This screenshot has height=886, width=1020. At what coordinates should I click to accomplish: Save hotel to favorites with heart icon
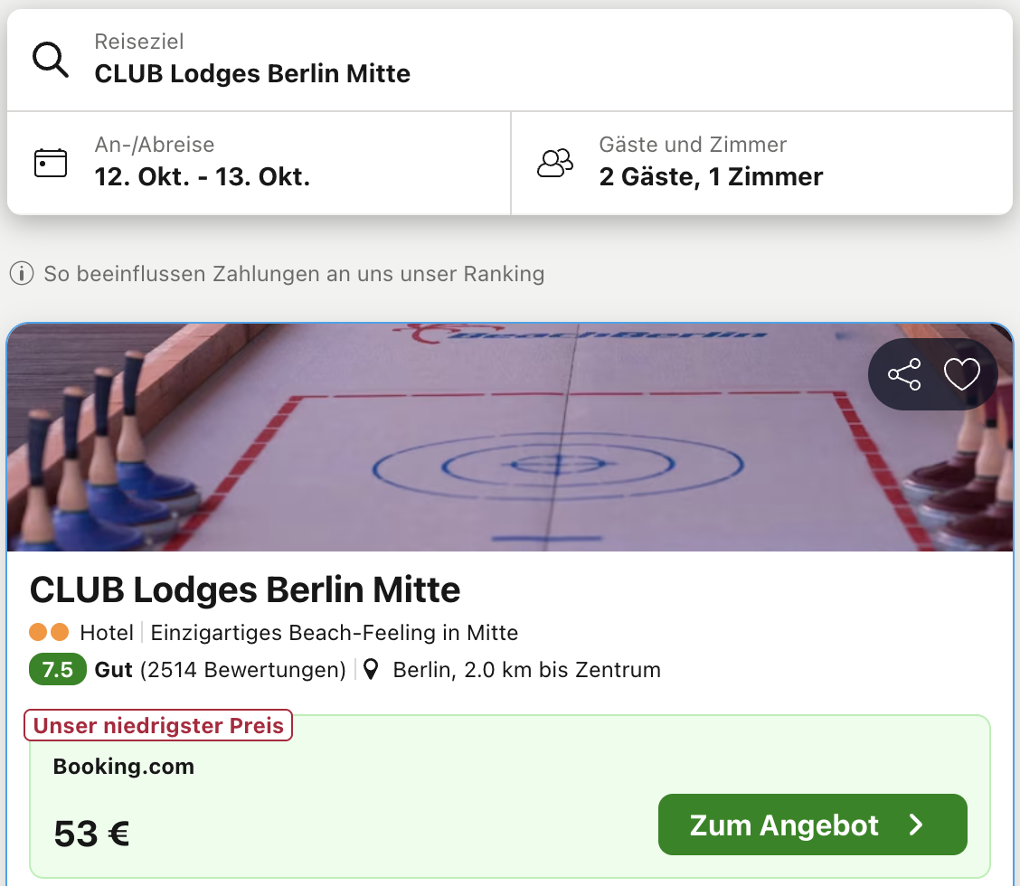pos(961,374)
